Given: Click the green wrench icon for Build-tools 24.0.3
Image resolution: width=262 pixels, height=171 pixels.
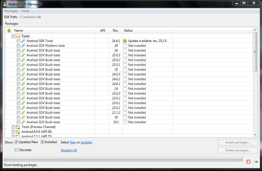Looking at the screenshot, I should coord(23,74).
